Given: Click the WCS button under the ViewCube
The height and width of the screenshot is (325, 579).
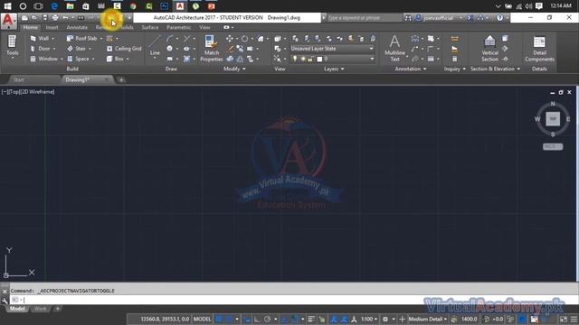Looking at the screenshot, I should 553,146.
